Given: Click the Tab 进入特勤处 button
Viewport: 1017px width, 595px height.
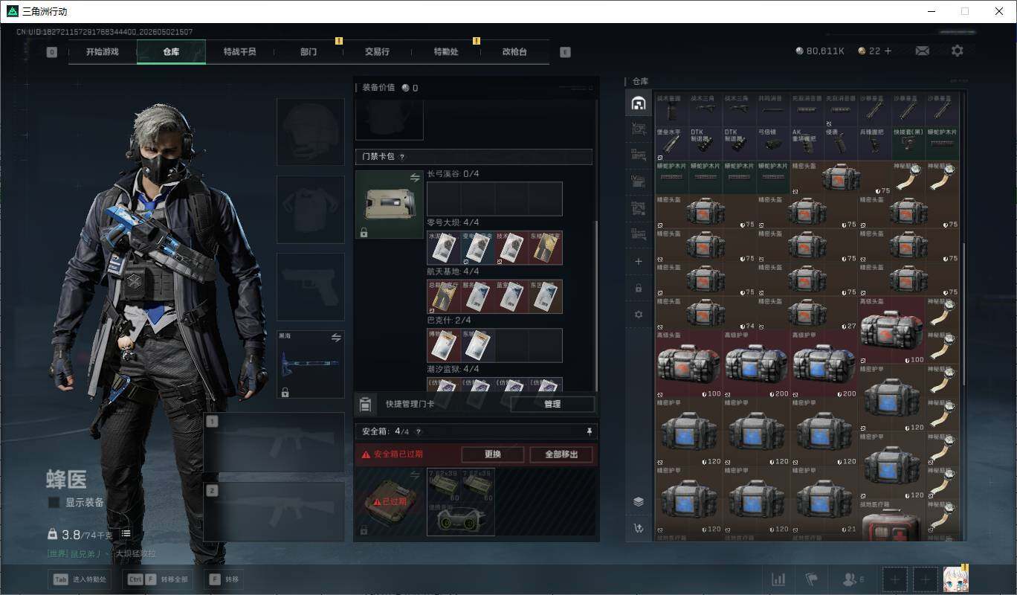Looking at the screenshot, I should [x=80, y=579].
